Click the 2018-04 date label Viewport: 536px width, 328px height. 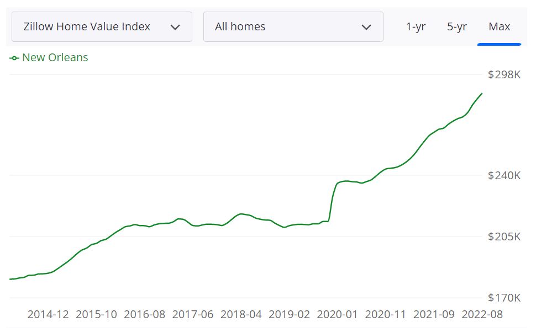[241, 314]
